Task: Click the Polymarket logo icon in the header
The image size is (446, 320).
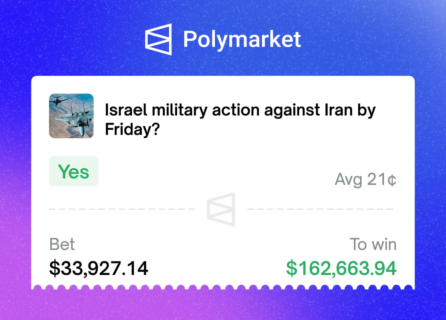Action: coord(159,39)
